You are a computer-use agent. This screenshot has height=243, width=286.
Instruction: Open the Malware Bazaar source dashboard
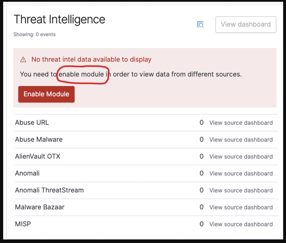241,207
